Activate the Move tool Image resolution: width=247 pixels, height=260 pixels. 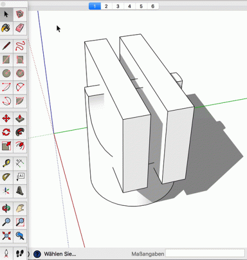pos(6,119)
